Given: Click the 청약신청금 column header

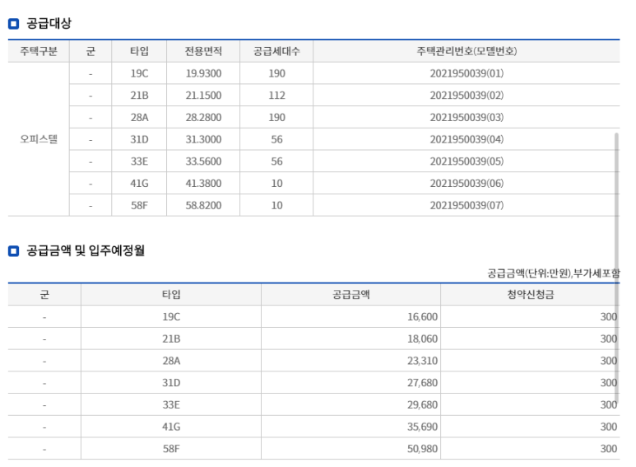Looking at the screenshot, I should (x=530, y=294).
